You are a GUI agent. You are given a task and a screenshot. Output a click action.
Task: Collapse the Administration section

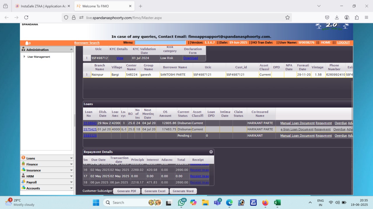[71, 49]
